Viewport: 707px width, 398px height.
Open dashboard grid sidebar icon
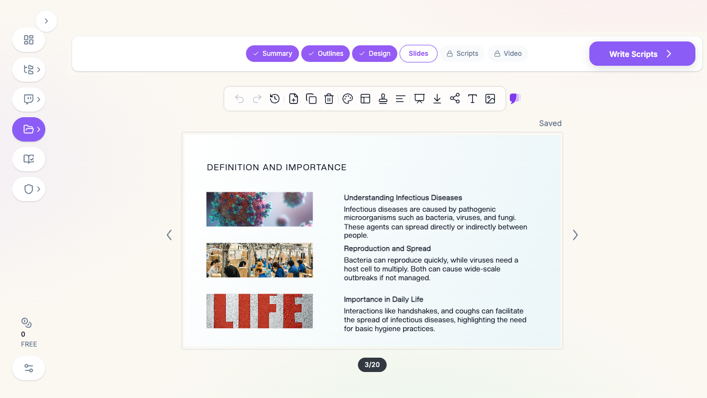29,40
